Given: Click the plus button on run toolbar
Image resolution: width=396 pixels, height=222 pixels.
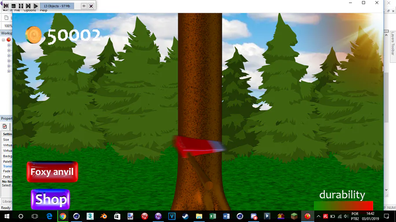Looking at the screenshot, I should (x=84, y=6).
